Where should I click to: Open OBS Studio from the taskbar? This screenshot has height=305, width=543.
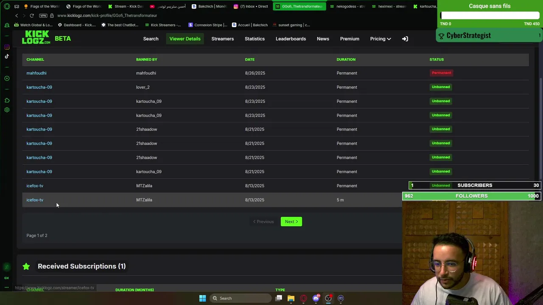328,298
